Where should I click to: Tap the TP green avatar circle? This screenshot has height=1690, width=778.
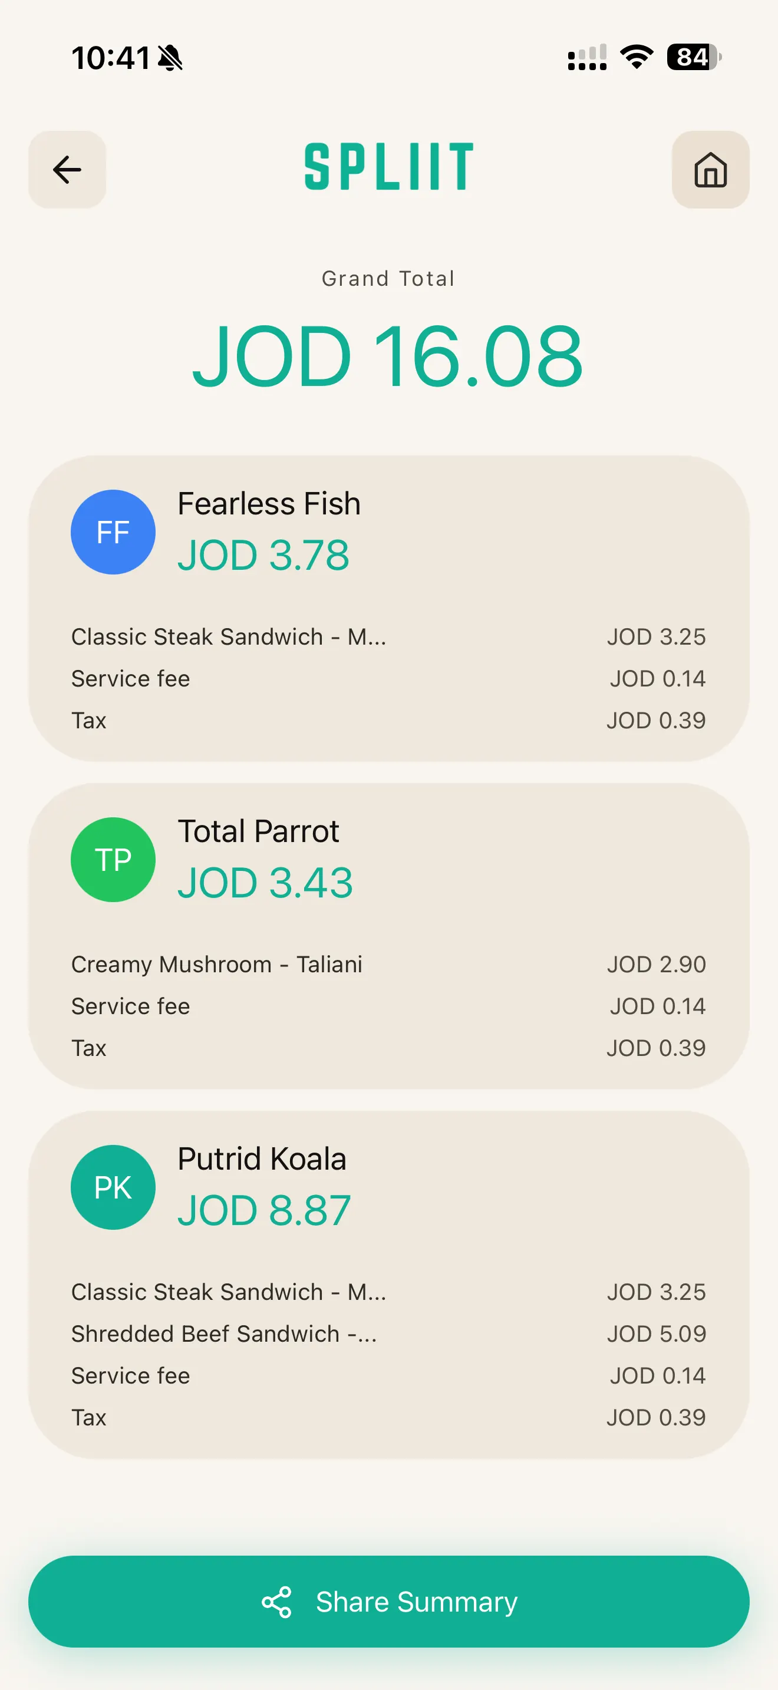coord(113,859)
